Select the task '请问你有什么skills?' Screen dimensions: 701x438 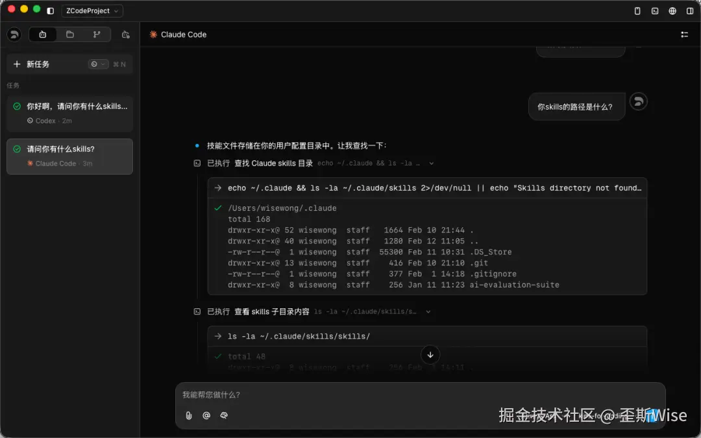click(69, 156)
